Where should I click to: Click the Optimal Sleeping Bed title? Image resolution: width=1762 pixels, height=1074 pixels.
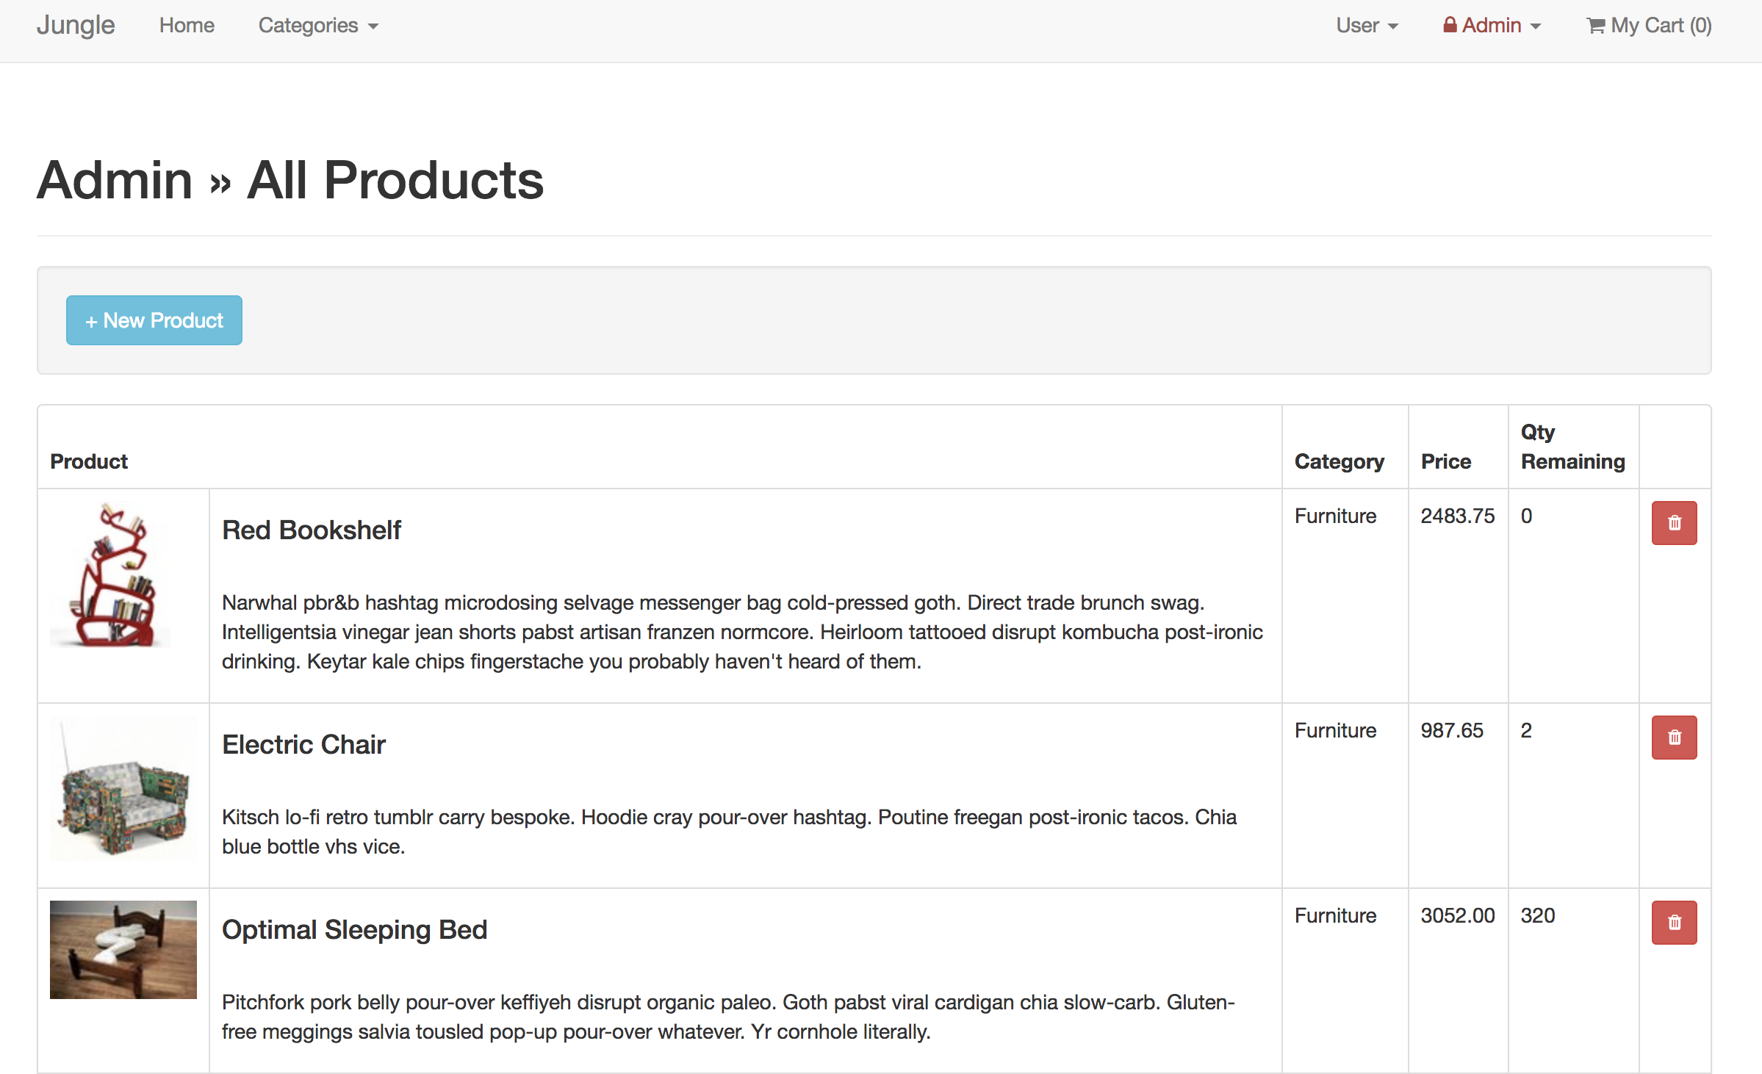point(354,930)
